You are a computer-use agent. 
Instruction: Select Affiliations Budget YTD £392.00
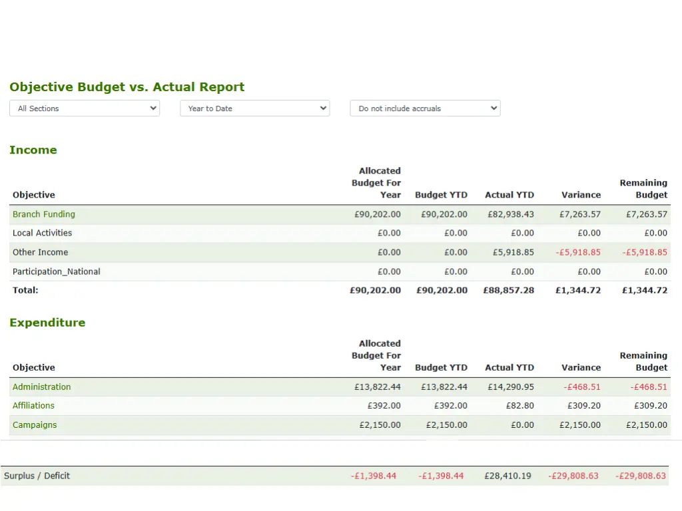coord(451,405)
